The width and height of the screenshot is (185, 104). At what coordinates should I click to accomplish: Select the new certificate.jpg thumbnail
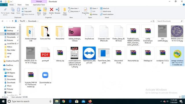point(162,34)
